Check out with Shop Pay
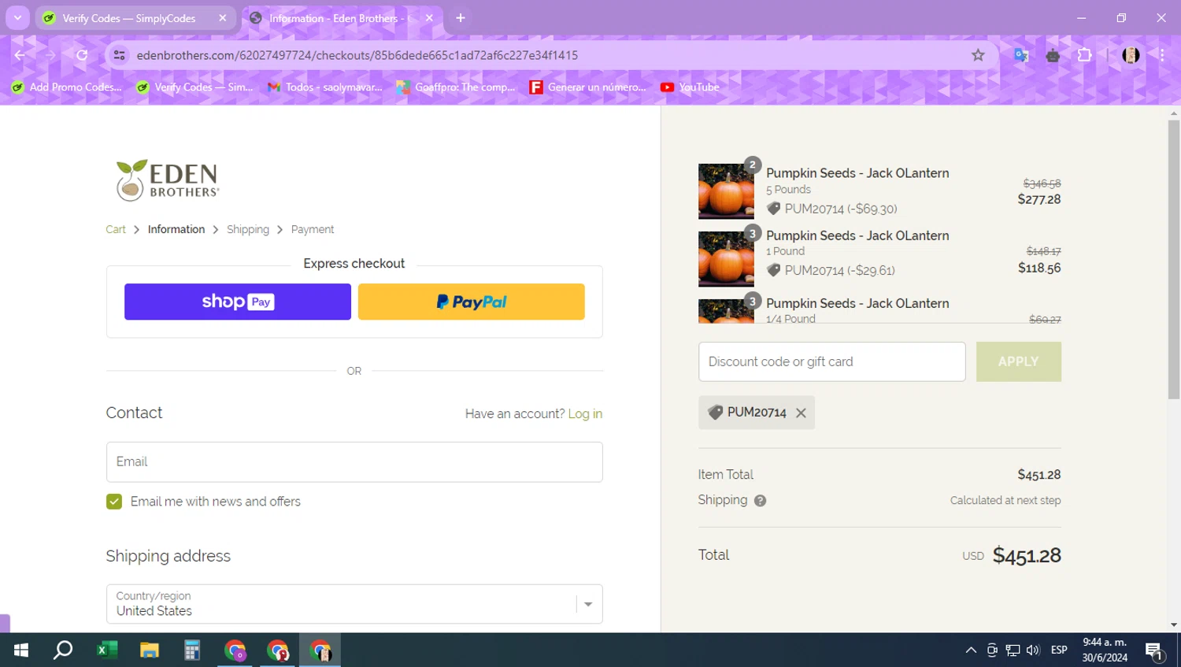Viewport: 1181px width, 667px height. click(x=238, y=302)
